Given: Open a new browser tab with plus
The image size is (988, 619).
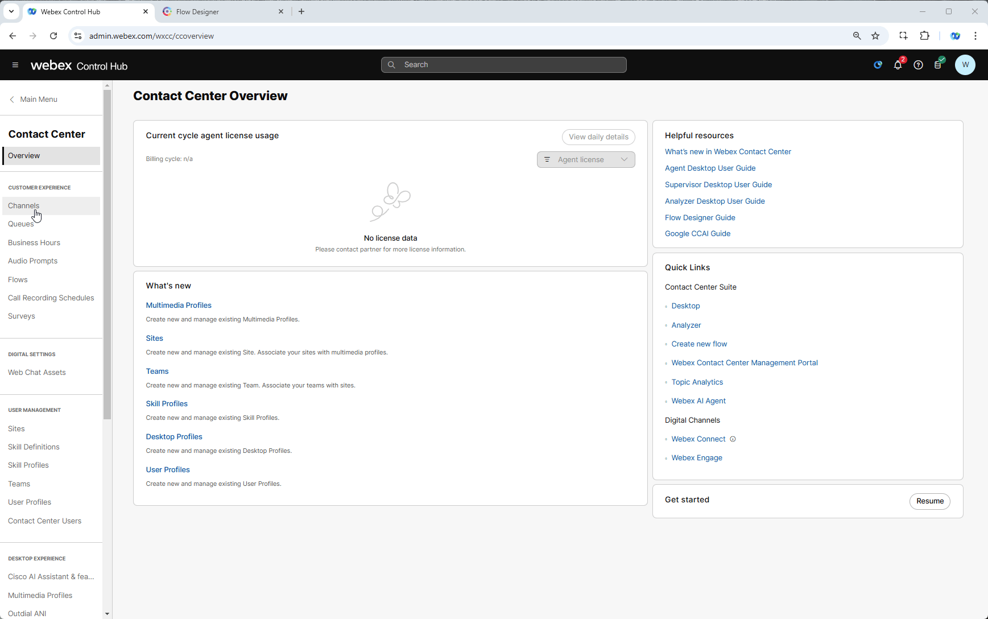Looking at the screenshot, I should (301, 11).
